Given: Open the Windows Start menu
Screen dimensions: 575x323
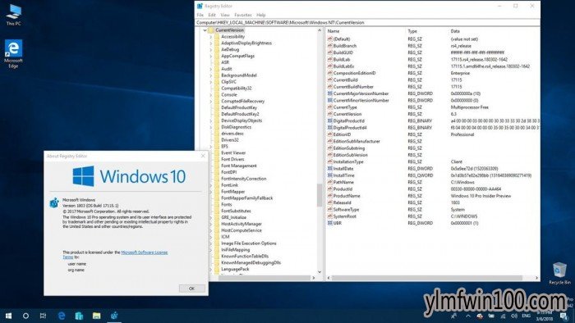Looking at the screenshot, I should pyautogui.click(x=8, y=316).
